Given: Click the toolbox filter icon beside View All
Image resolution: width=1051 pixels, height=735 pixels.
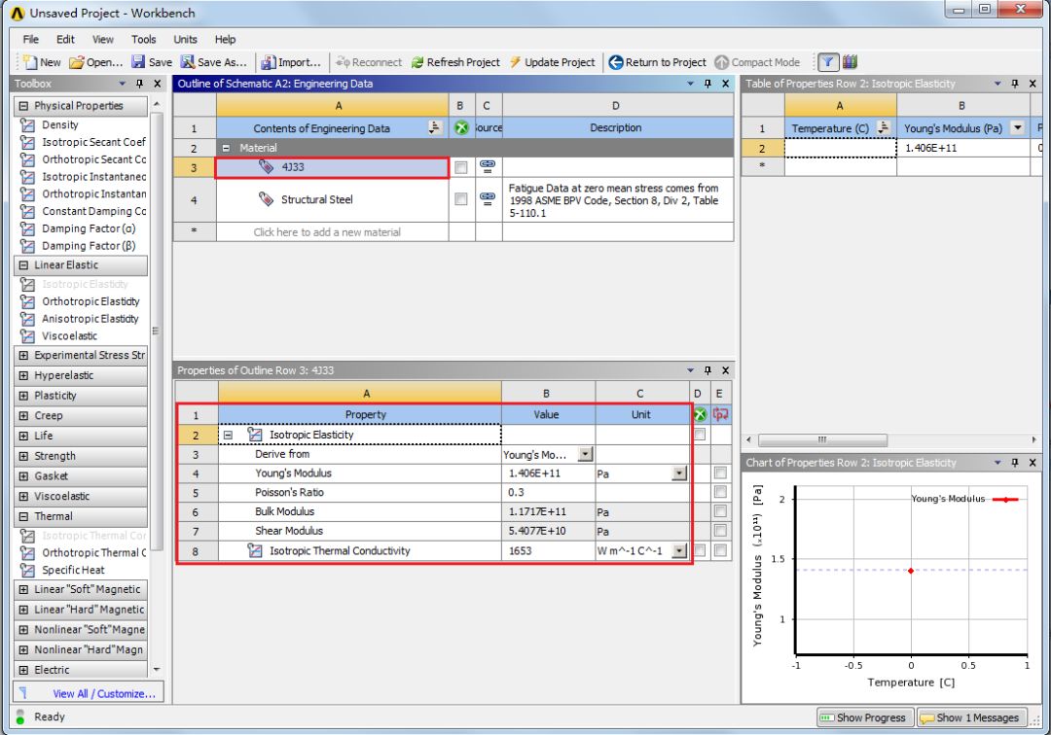Looking at the screenshot, I should (22, 693).
